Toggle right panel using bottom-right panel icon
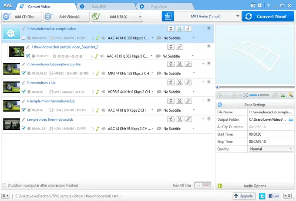This screenshot has height=201, width=296. tap(287, 196)
